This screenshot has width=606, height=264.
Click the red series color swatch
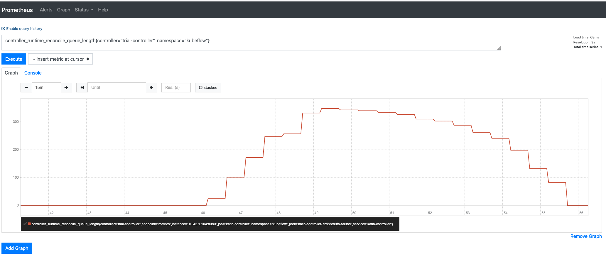tap(29, 224)
